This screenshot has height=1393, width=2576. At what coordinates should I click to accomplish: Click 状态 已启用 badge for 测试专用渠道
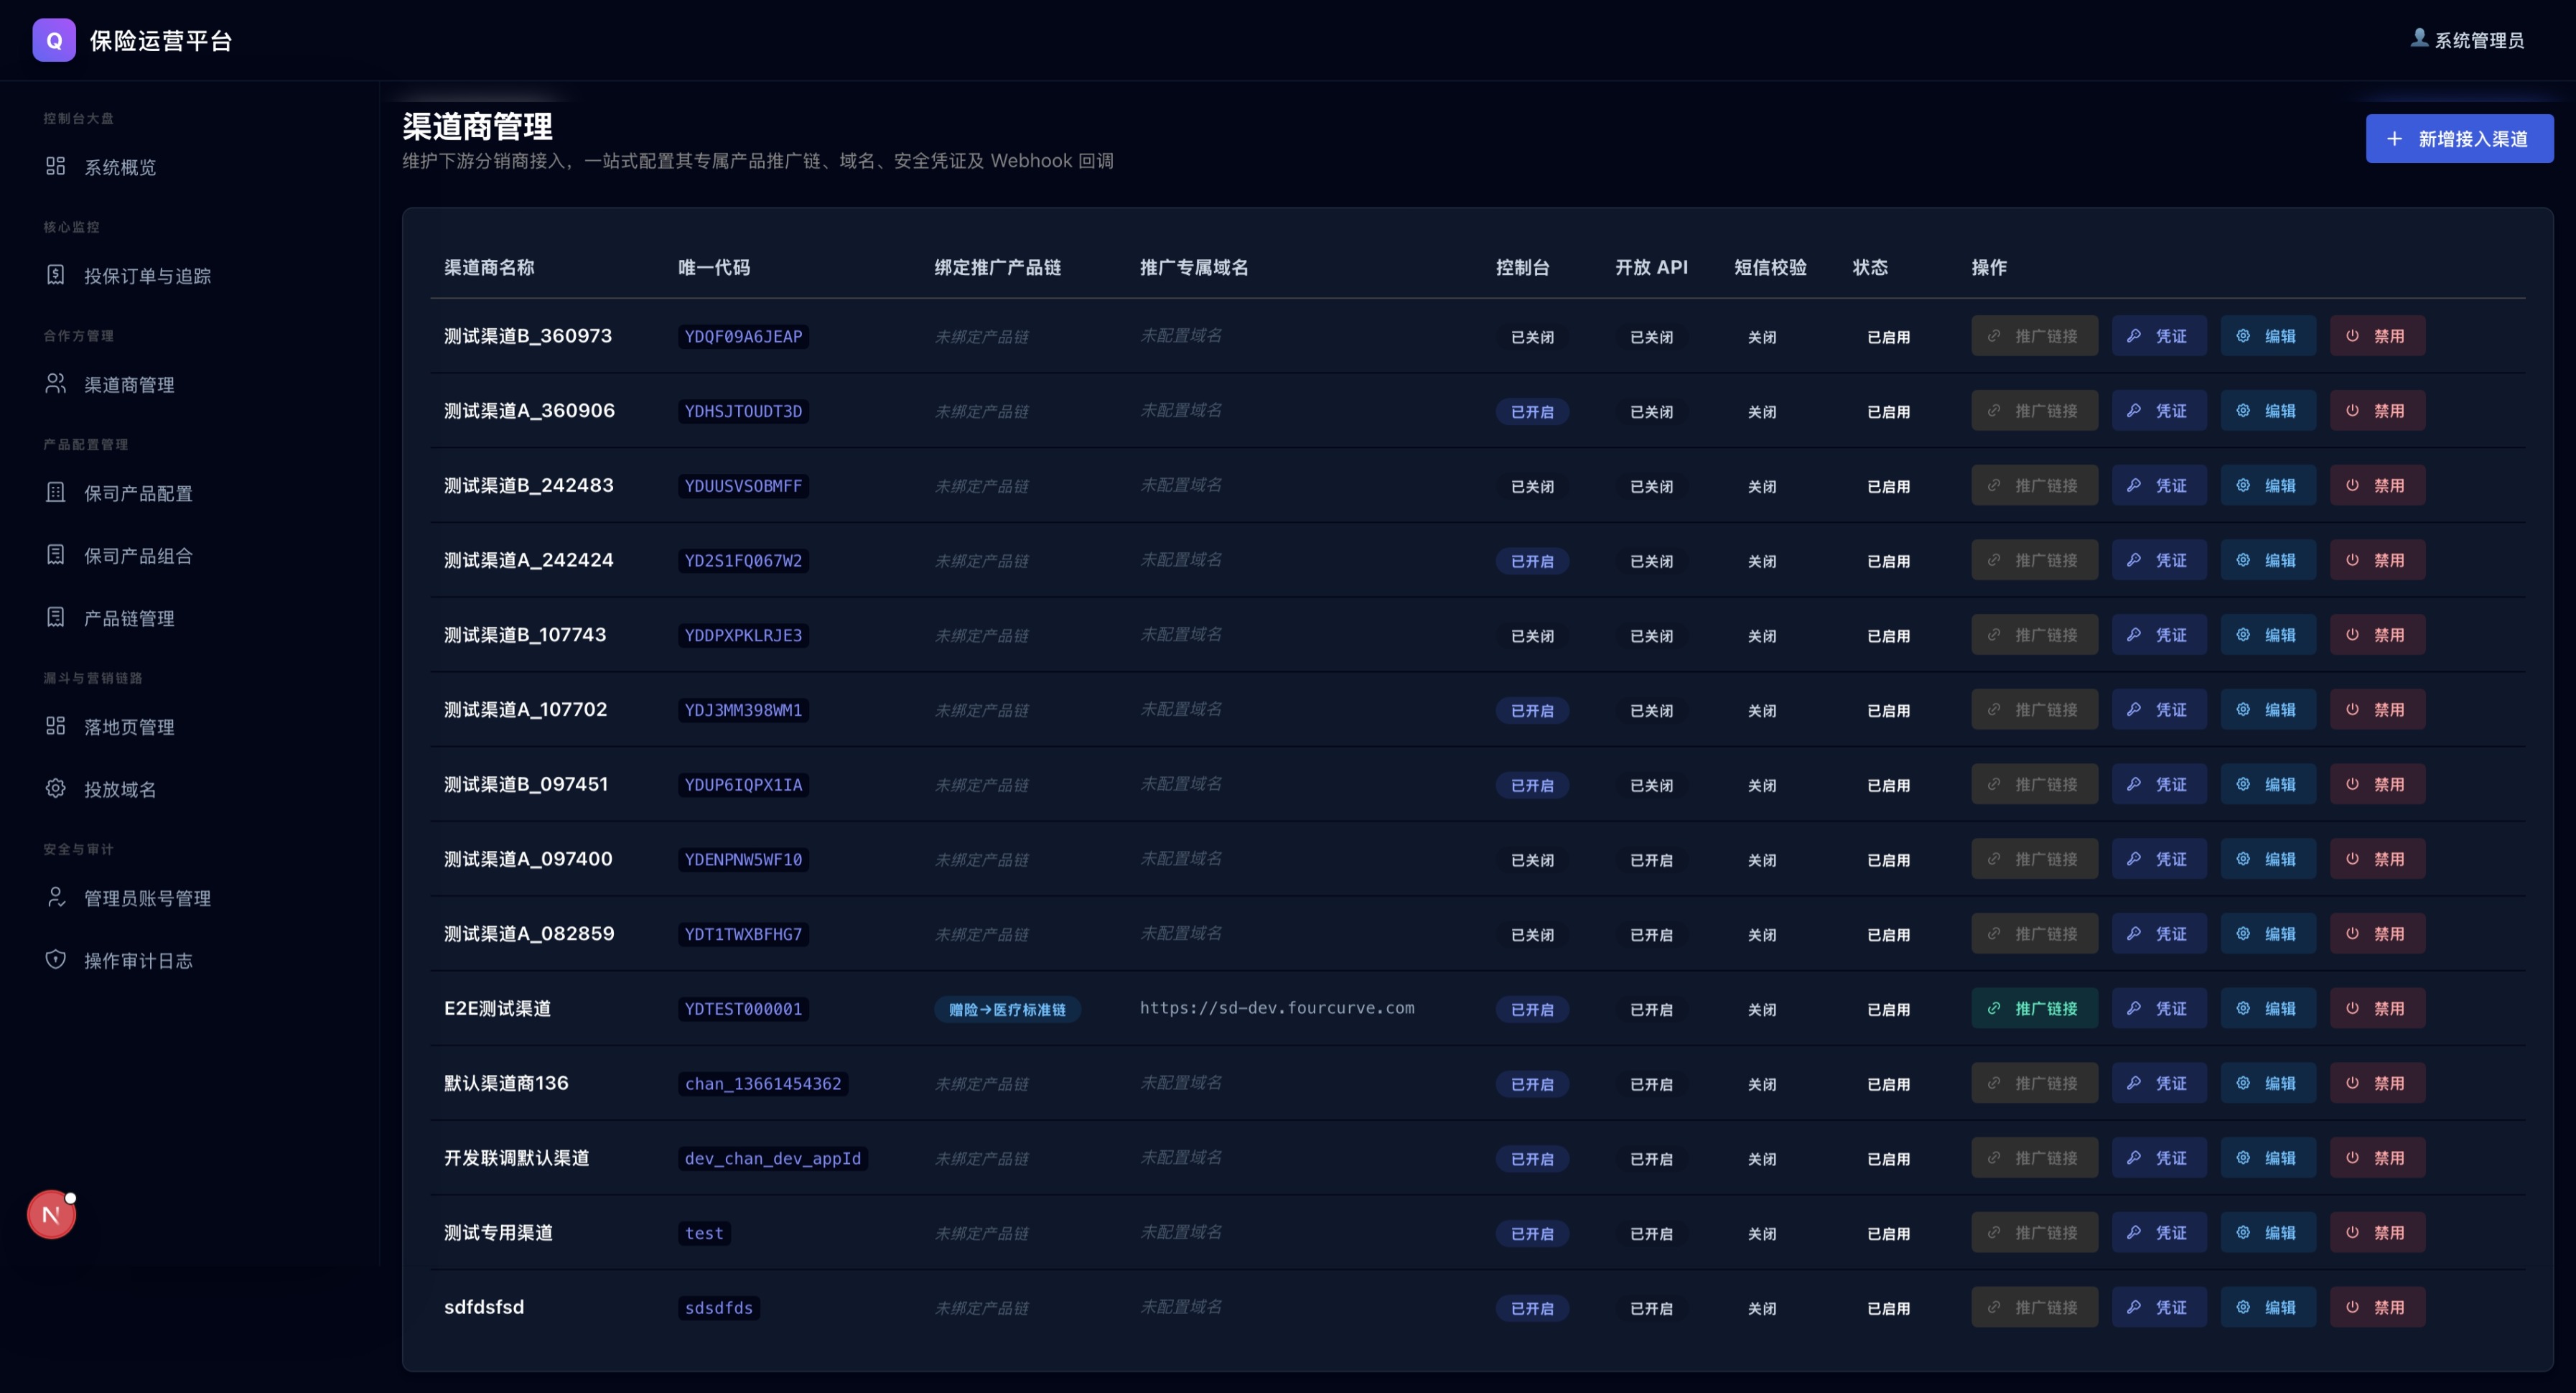click(x=1888, y=1234)
